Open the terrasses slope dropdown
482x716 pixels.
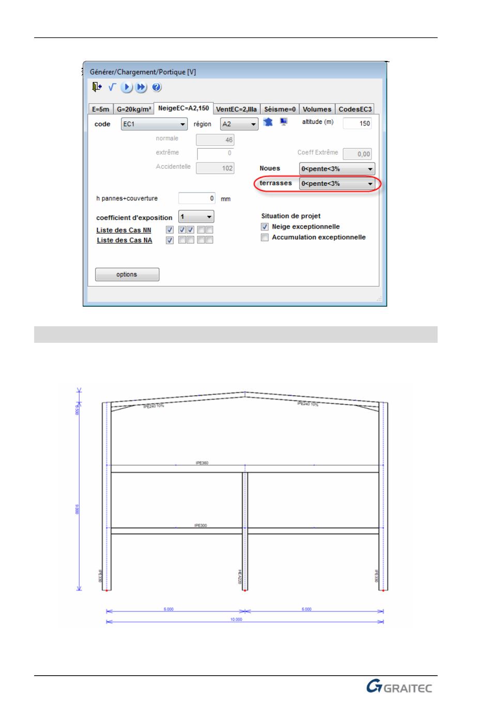[x=337, y=184]
